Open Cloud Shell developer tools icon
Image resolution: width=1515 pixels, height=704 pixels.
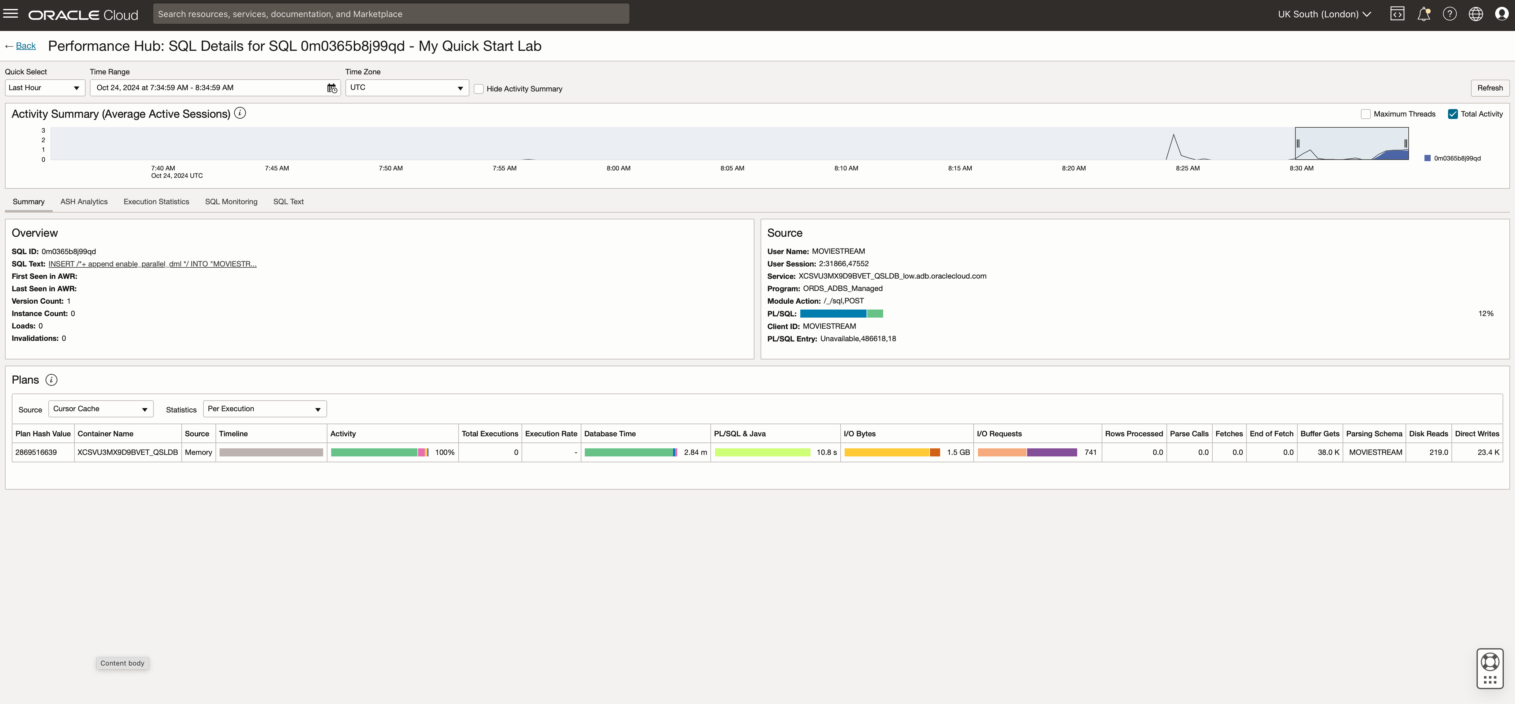[1397, 14]
